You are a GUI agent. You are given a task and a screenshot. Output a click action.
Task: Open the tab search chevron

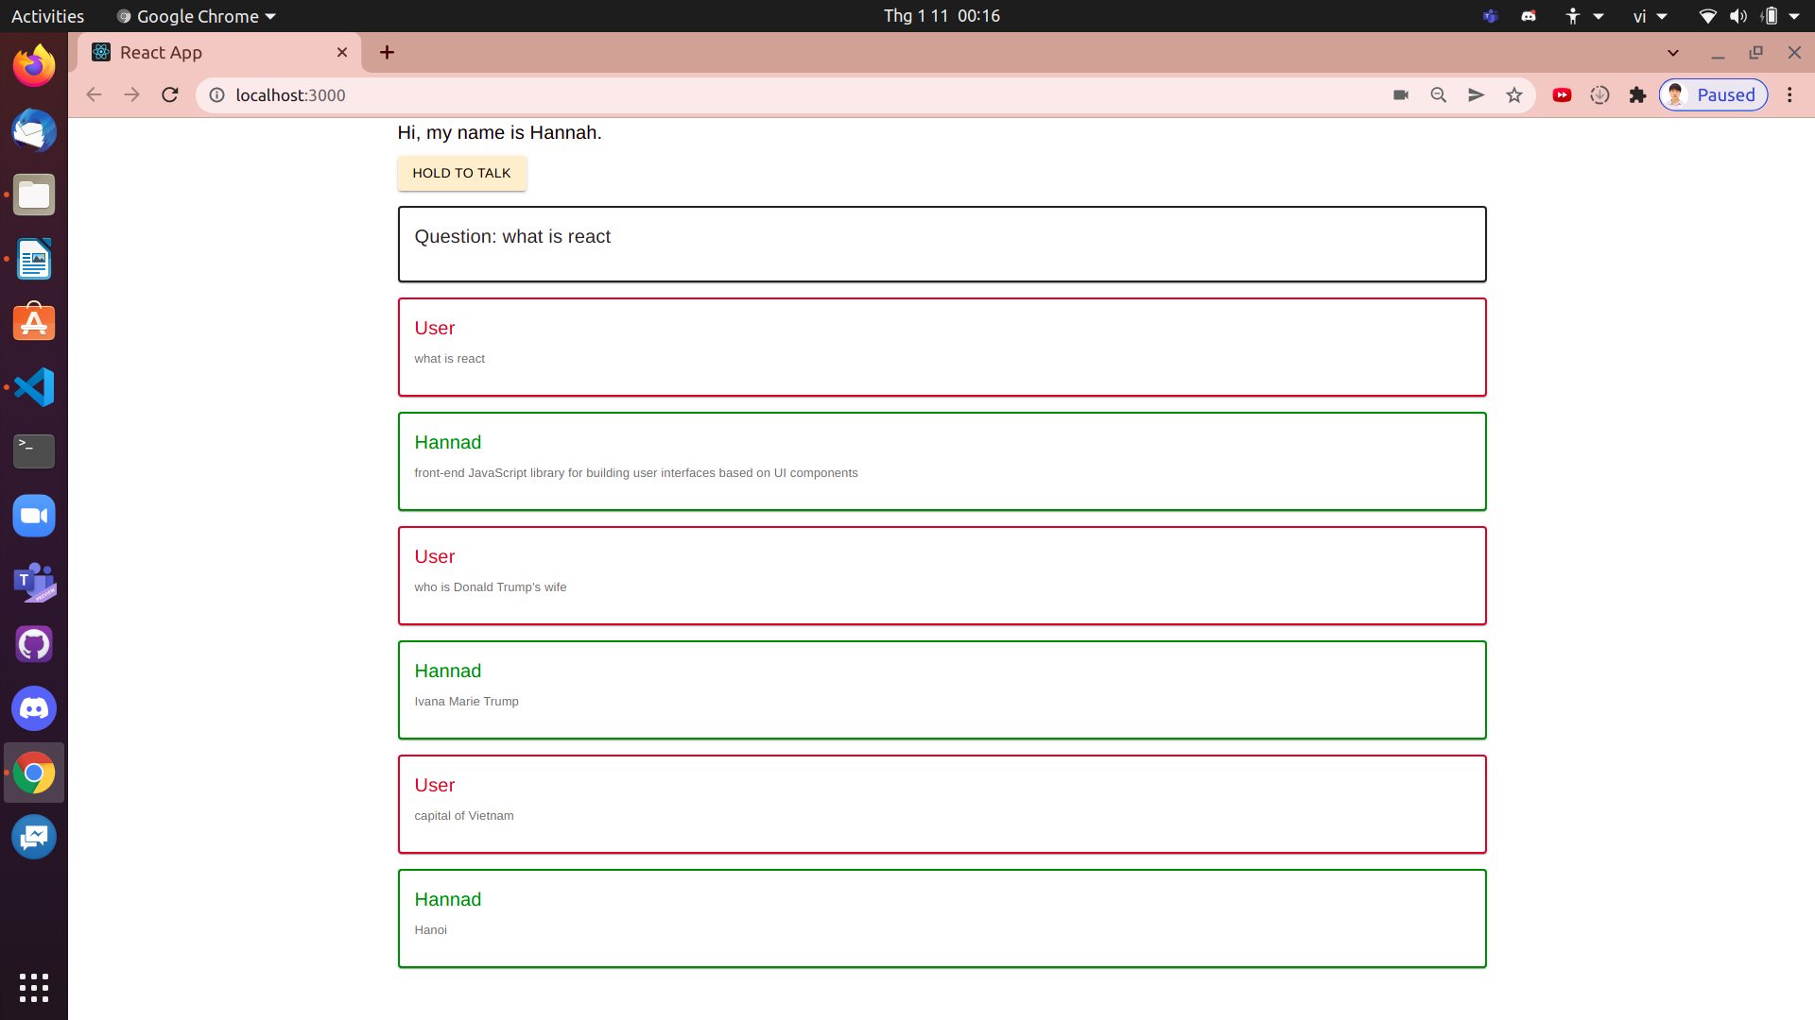[x=1673, y=52]
